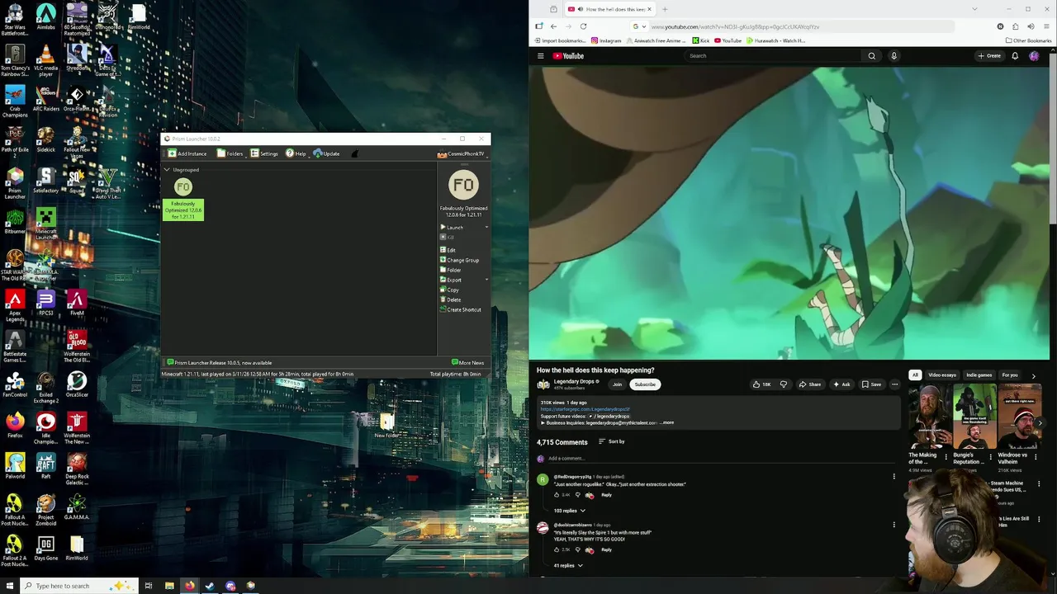
Task: Click the YouTube search magnifier button
Action: tap(871, 56)
